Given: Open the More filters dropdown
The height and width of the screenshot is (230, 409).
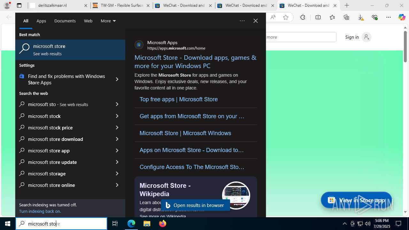Looking at the screenshot, I should (108, 21).
